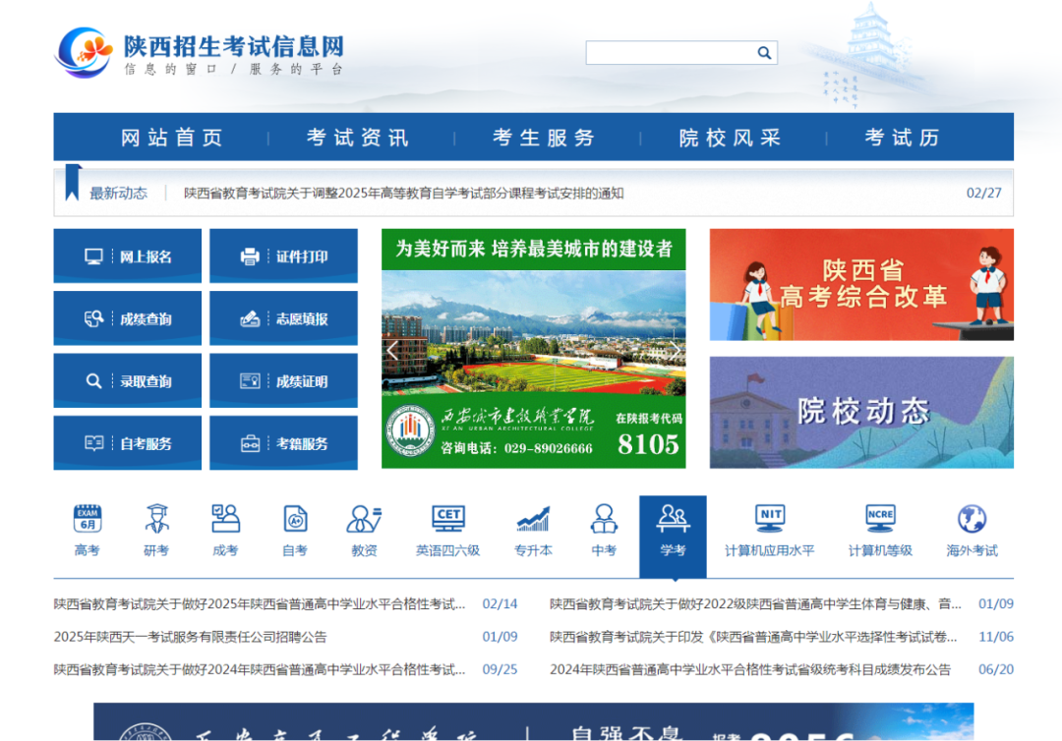The image size is (1062, 741).
Task: Open the 陕西招生考试信息网 site logo
Action: point(199,53)
